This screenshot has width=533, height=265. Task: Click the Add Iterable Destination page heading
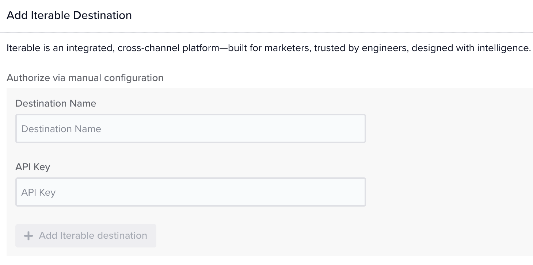pyautogui.click(x=69, y=15)
